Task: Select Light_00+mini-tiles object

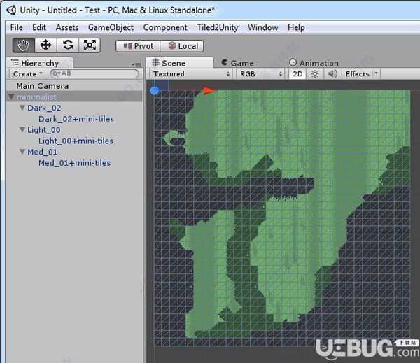Action: (x=76, y=141)
